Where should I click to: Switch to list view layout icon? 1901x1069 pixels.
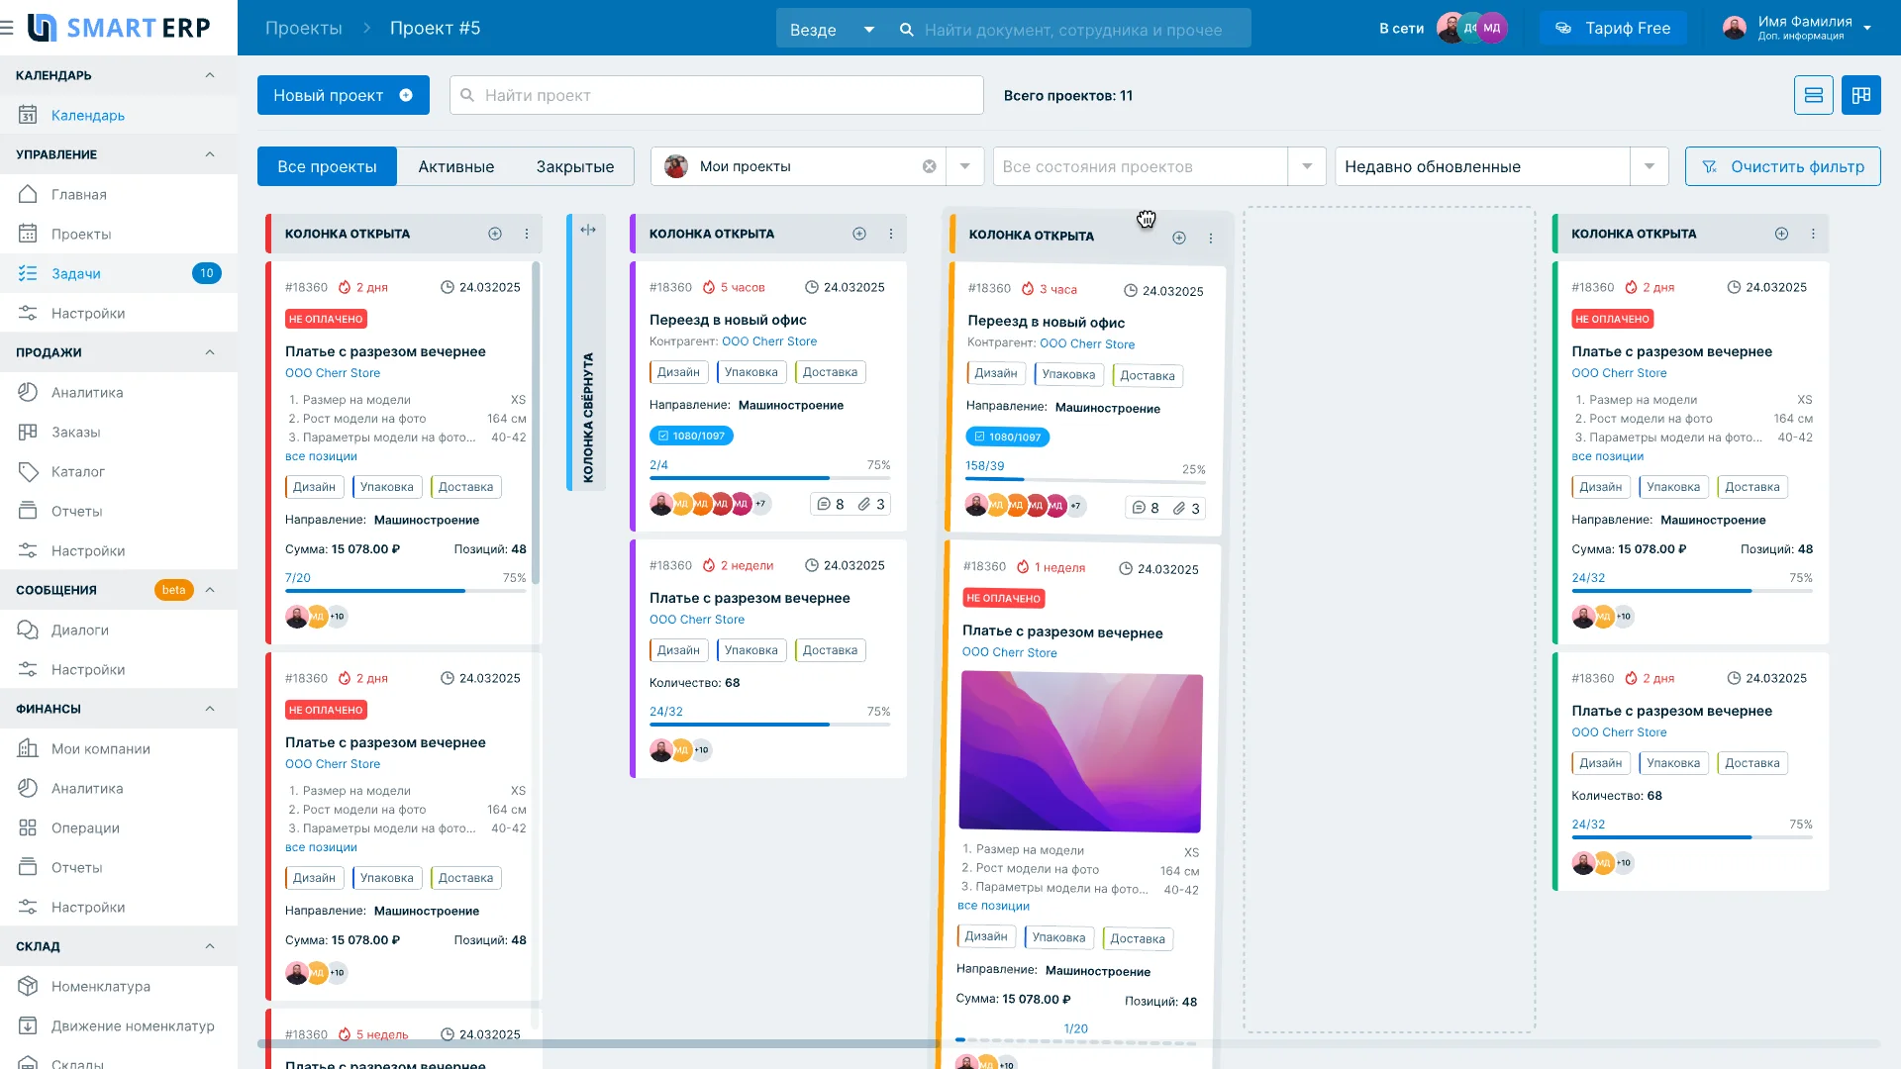(x=1813, y=95)
